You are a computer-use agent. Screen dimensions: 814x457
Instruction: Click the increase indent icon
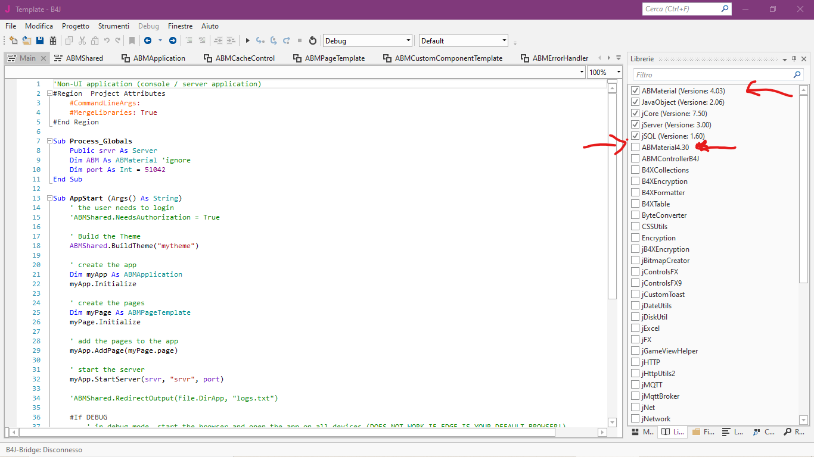[231, 40]
